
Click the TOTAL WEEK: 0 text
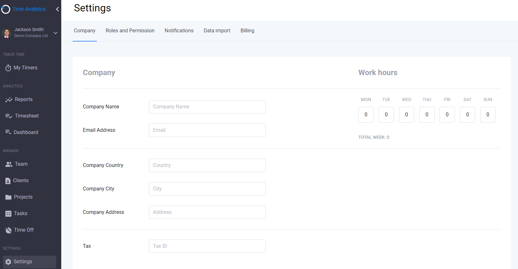[374, 137]
